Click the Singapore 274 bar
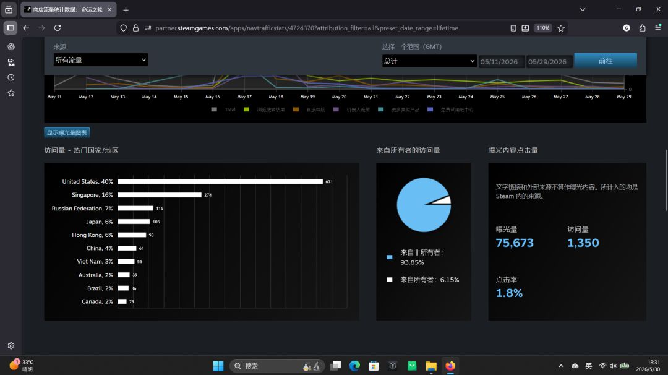The image size is (668, 375). [x=160, y=195]
